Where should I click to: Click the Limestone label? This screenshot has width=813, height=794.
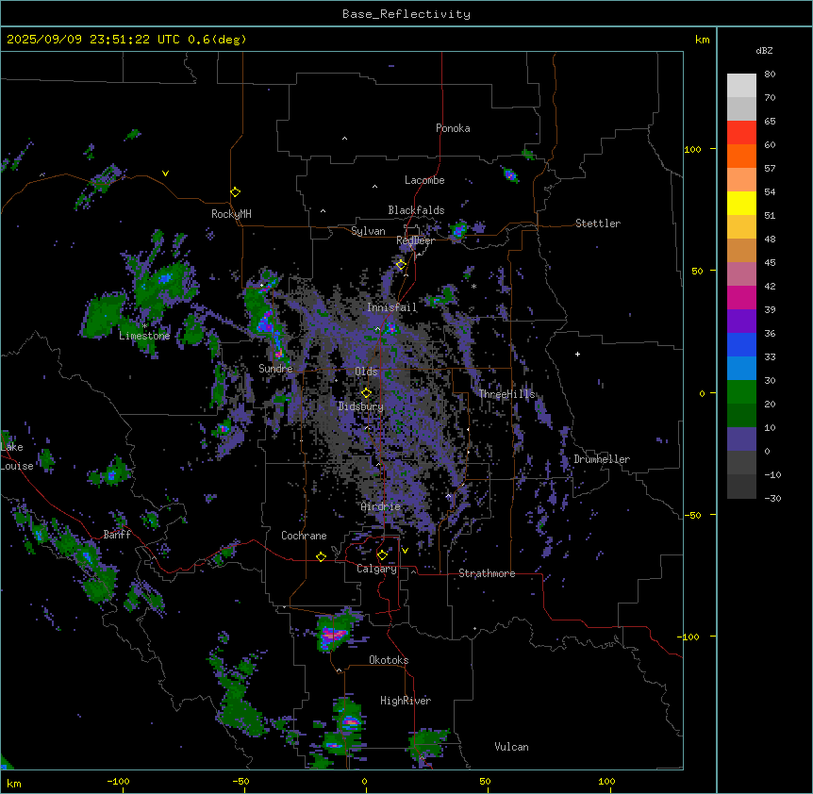pos(144,336)
